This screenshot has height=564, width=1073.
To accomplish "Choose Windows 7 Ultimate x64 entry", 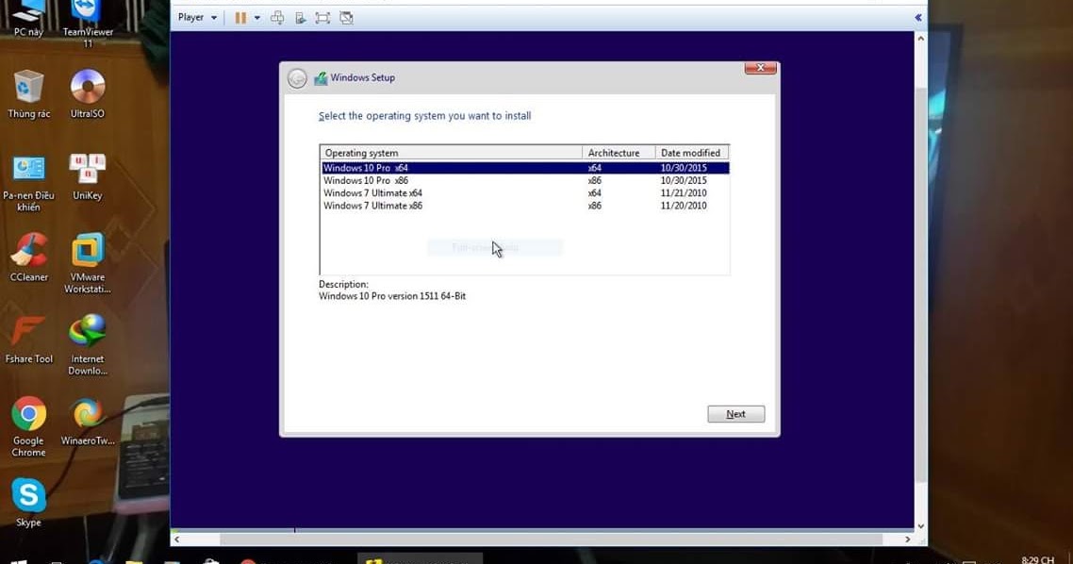I will [x=525, y=193].
